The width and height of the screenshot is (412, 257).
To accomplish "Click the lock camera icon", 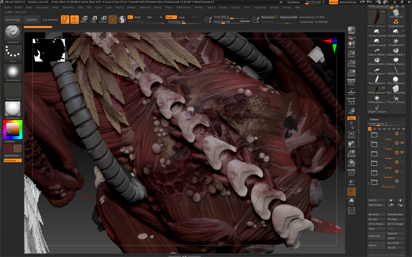I will tap(352, 111).
